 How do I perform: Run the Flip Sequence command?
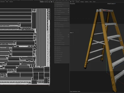(x=62, y=57)
